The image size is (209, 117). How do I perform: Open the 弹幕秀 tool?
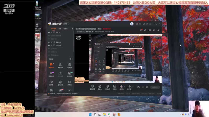[69, 83]
